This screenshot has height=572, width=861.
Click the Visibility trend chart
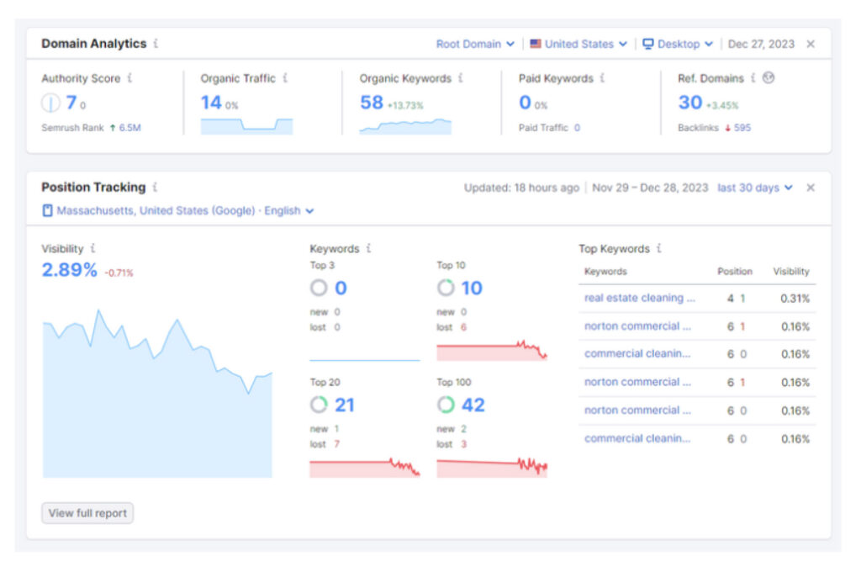coord(157,395)
